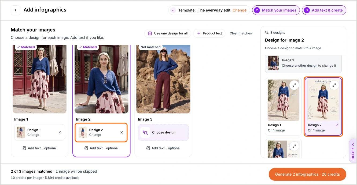Click '5,894 credits available' text

point(62,178)
